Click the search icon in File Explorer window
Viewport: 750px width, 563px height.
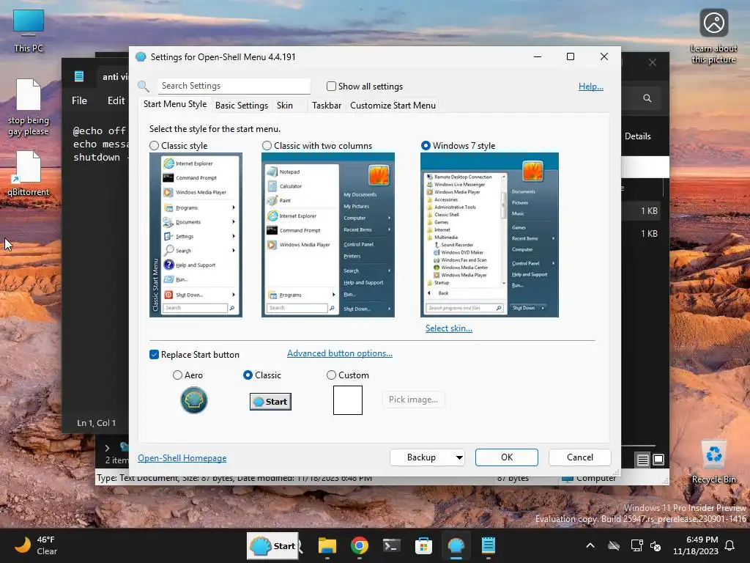click(647, 98)
